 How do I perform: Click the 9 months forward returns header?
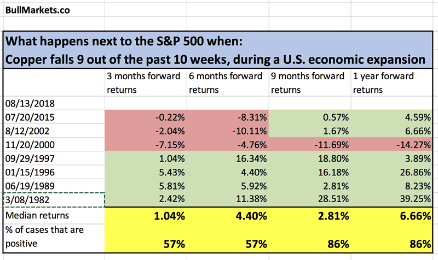tap(310, 82)
